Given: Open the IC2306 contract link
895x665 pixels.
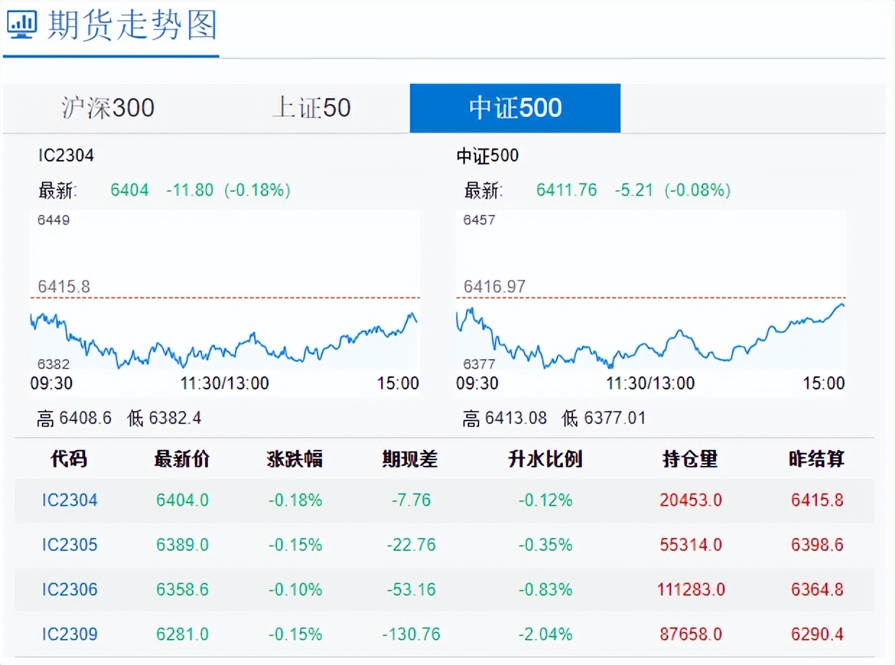Looking at the screenshot, I should click(70, 589).
